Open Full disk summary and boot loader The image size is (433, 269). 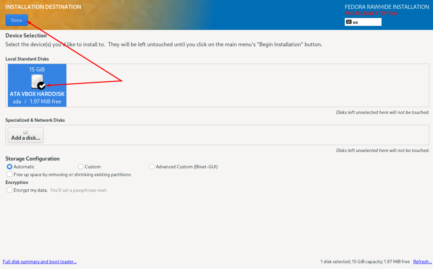40,262
